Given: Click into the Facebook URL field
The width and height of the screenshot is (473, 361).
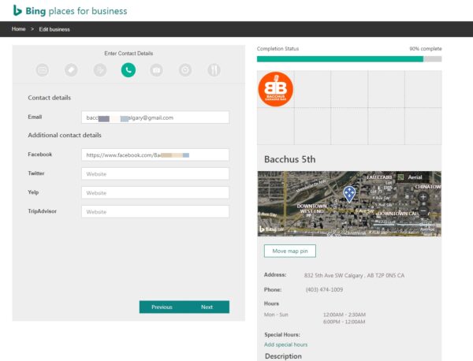Looking at the screenshot, I should 155,155.
